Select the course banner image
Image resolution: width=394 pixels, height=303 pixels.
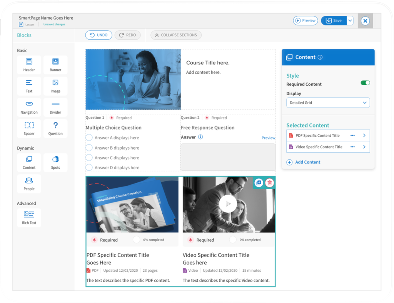133,79
